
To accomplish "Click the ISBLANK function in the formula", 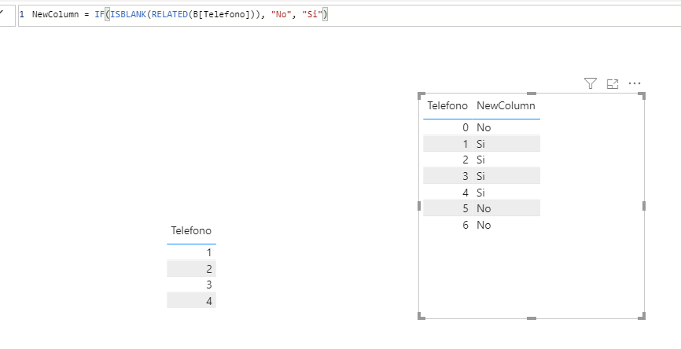I will pyautogui.click(x=128, y=14).
